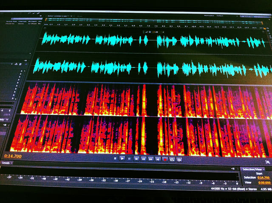Image resolution: width=272 pixels, height=203 pixels.
Task: Click the Fast Forward button
Action: point(151,159)
